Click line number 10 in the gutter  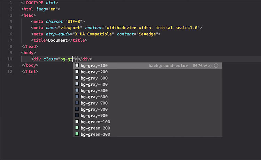point(10,59)
